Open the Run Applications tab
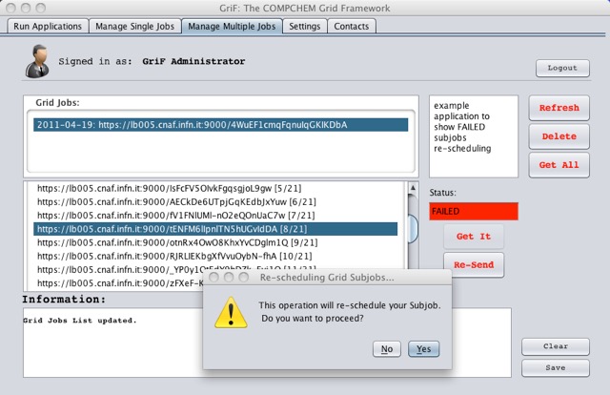Screen dimensions: 610x395 tap(48, 26)
